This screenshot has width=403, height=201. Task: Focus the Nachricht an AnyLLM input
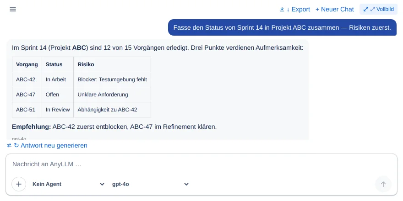(x=201, y=164)
